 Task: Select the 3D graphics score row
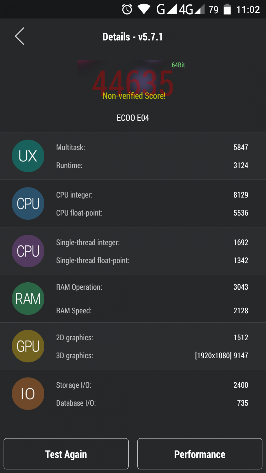152,355
